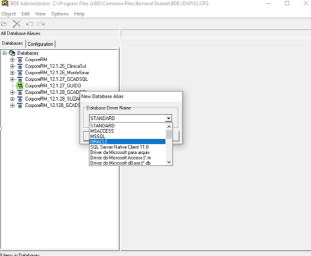Image resolution: width=311 pixels, height=256 pixels.
Task: Expand the CorporeRM_12.1.26_MonteSinai node
Action: (x=12, y=73)
